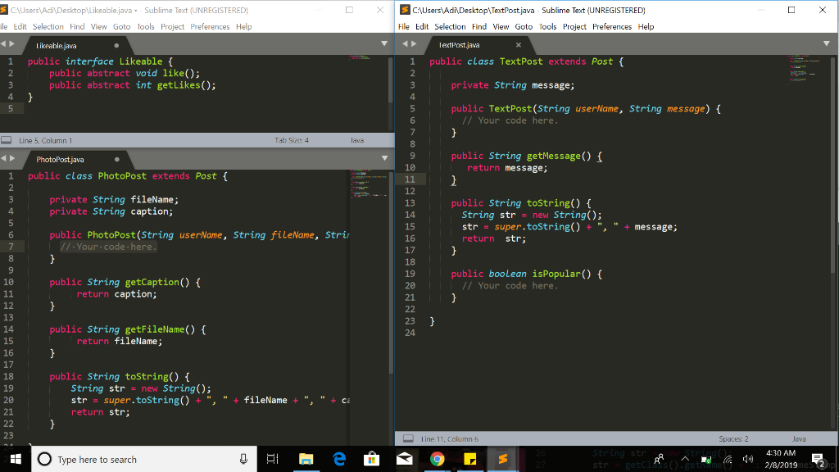Open the Mail app from the taskbar
Screen dimensions: 839x472
tap(405, 460)
